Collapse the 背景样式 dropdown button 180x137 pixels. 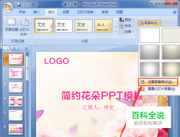(x=150, y=23)
